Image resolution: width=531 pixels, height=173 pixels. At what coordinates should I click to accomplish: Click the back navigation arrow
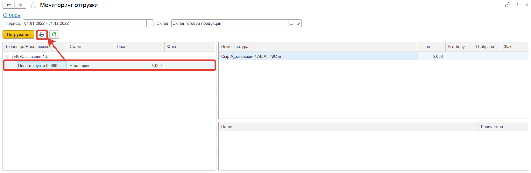9,5
